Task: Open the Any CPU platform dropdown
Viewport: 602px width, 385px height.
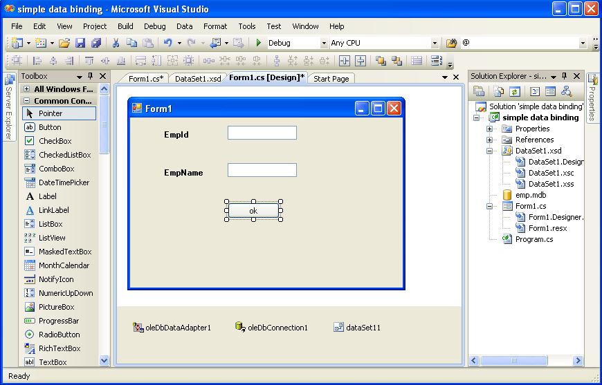Action: [435, 44]
